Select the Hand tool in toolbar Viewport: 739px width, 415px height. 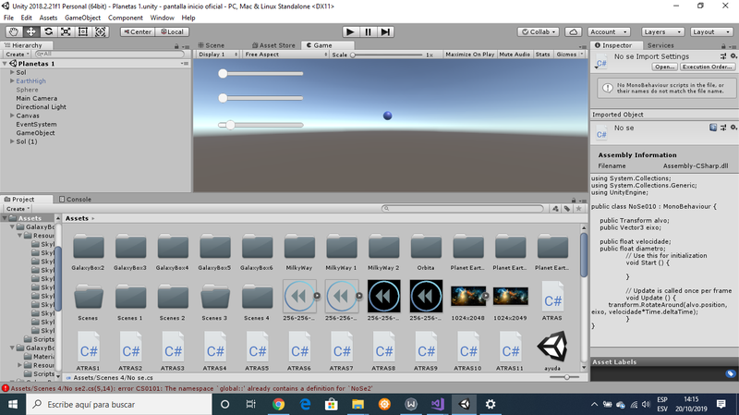[14, 31]
